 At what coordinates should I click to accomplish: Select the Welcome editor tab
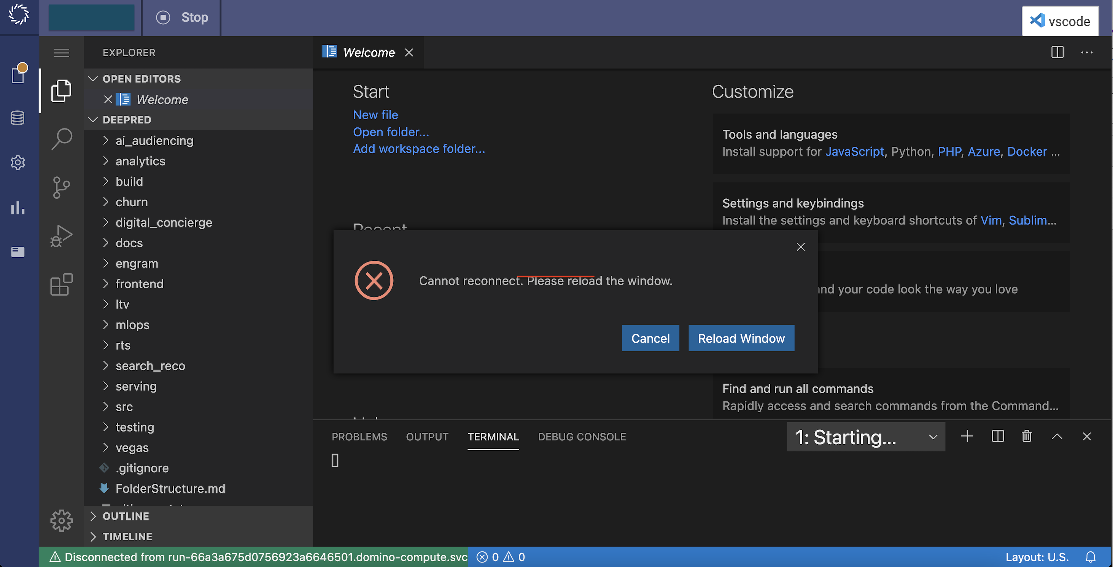368,52
